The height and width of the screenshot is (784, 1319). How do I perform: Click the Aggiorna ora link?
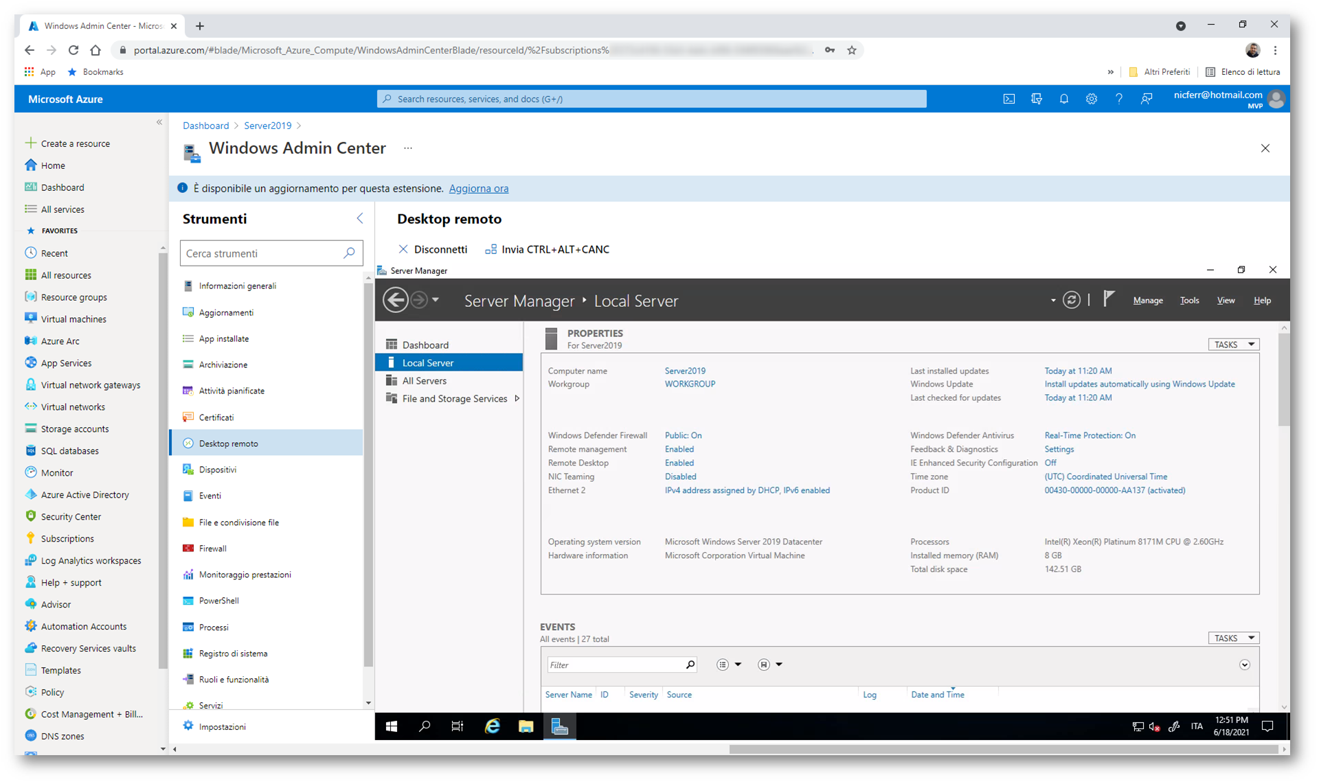coord(478,188)
